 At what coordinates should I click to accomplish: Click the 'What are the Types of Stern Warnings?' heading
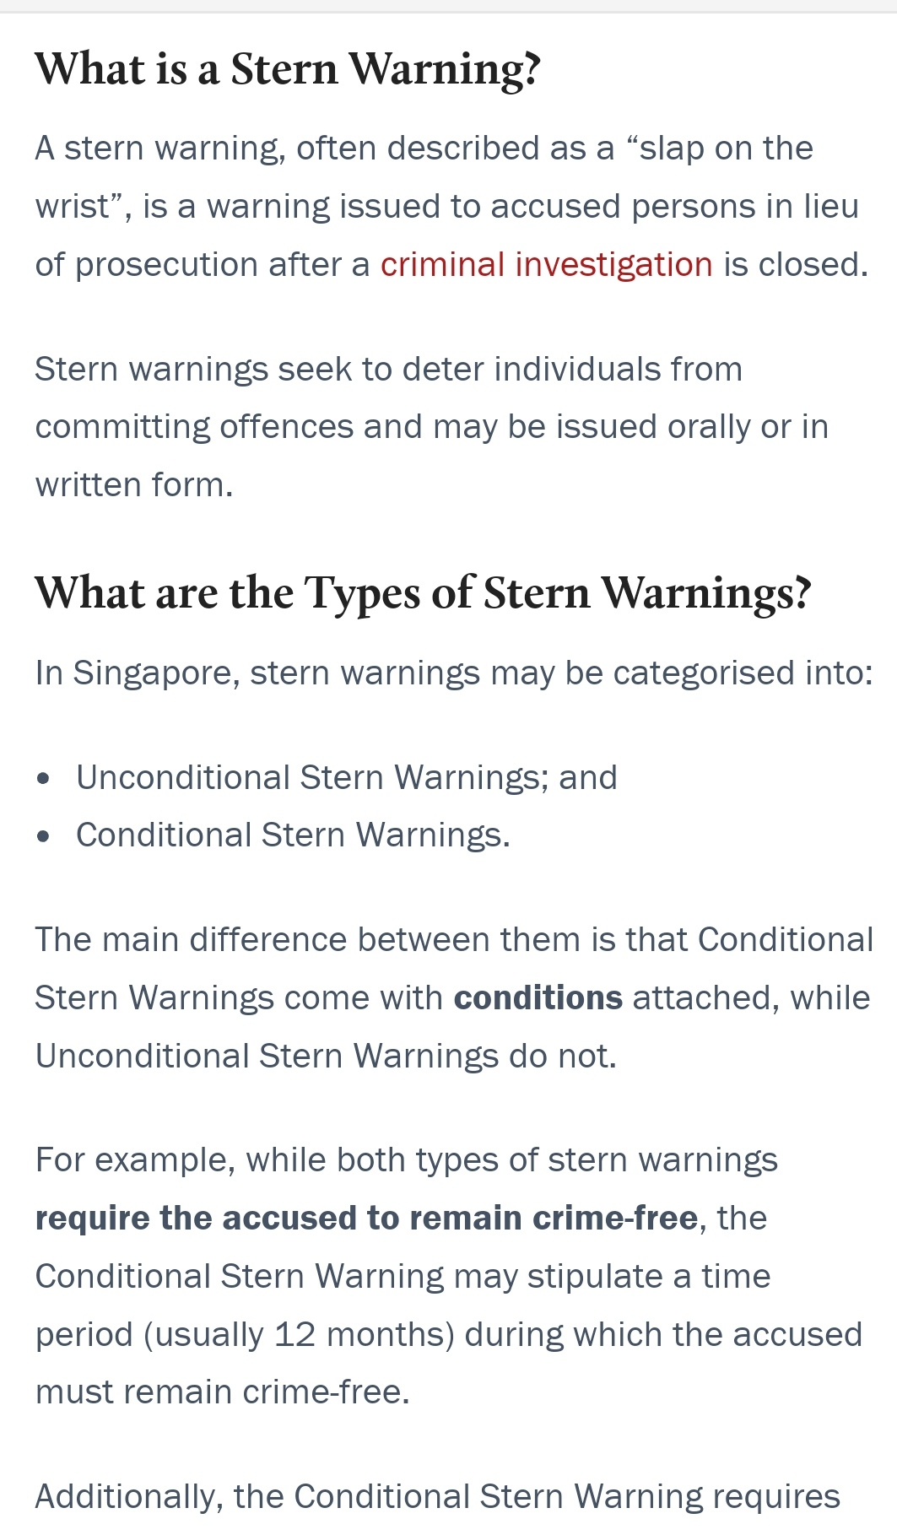coord(423,592)
